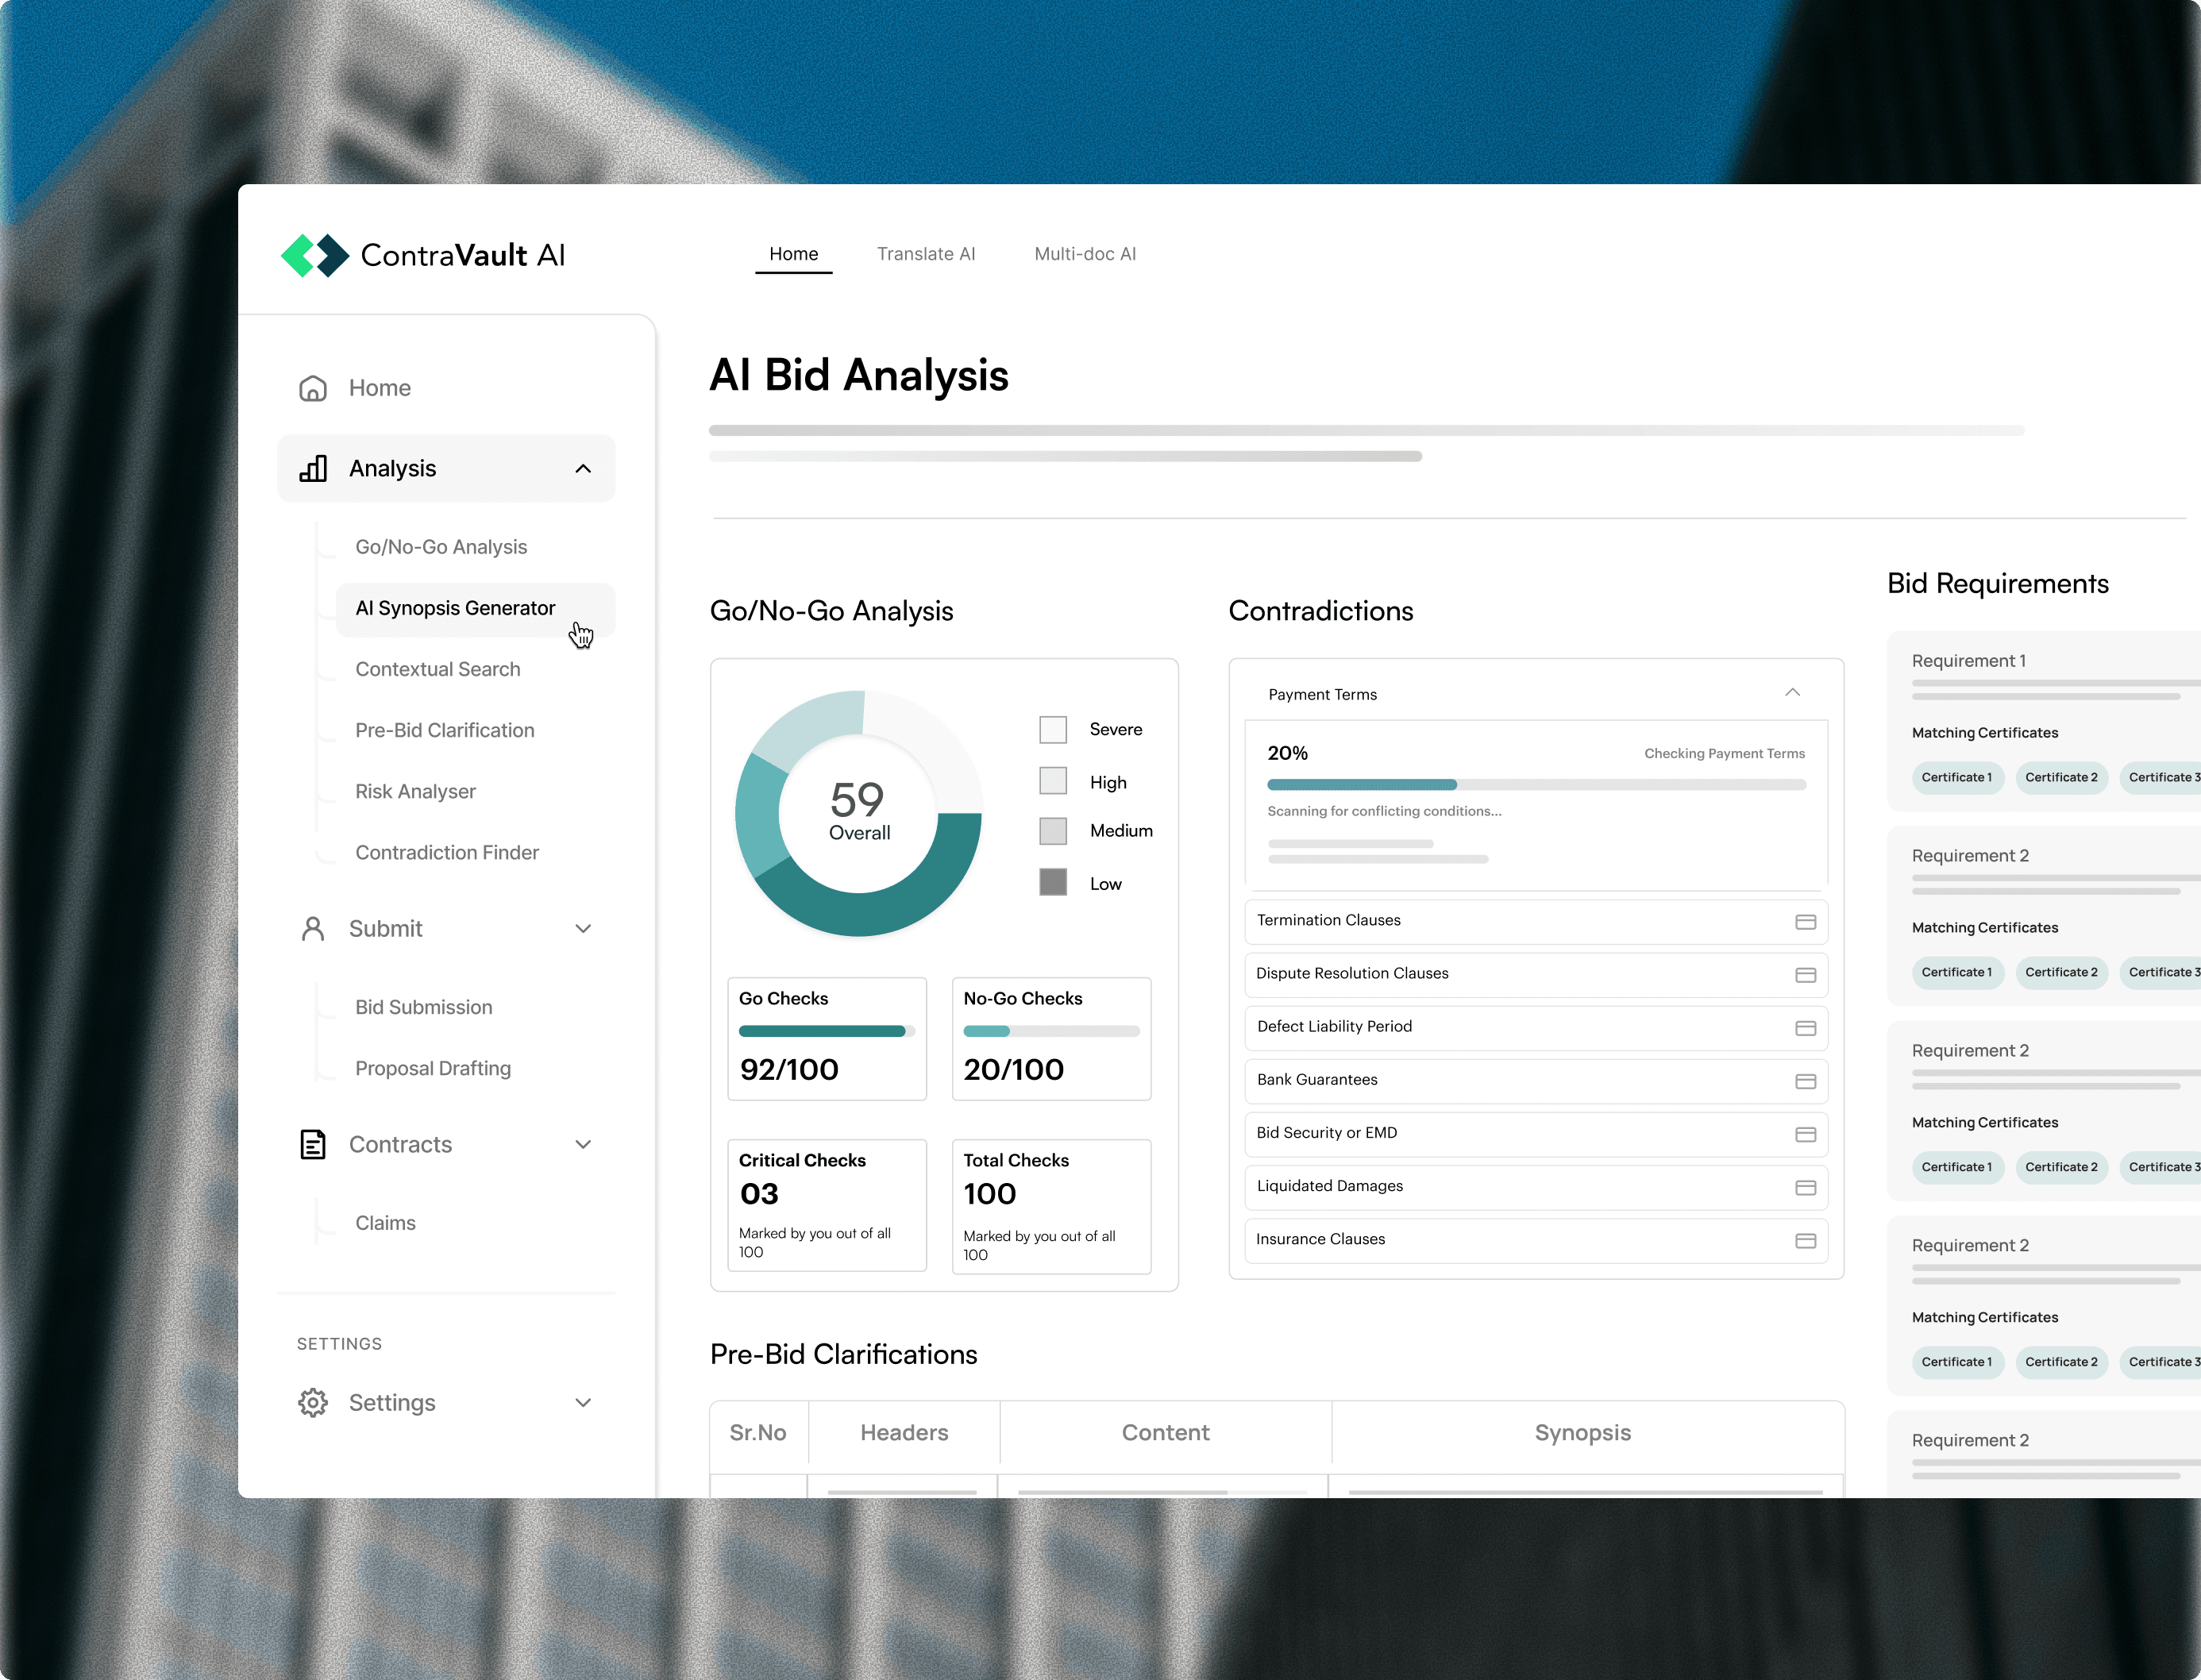The image size is (2201, 1680).
Task: Expand the Submit section chevron
Action: 583,929
